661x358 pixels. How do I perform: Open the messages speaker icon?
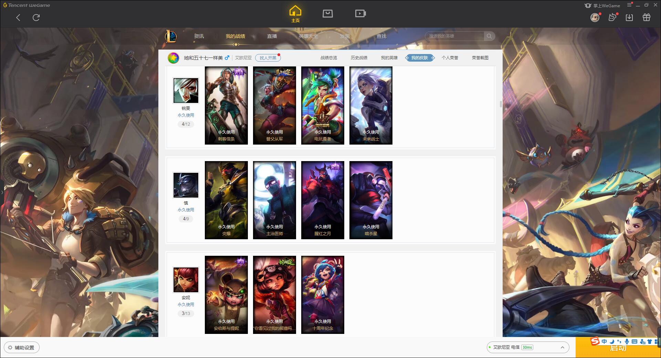point(612,17)
